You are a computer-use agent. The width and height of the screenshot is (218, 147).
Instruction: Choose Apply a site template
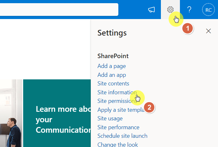pos(122,110)
